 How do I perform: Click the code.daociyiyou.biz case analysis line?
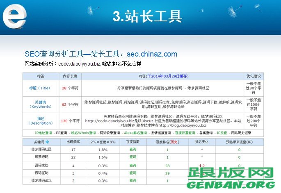(x=83, y=64)
